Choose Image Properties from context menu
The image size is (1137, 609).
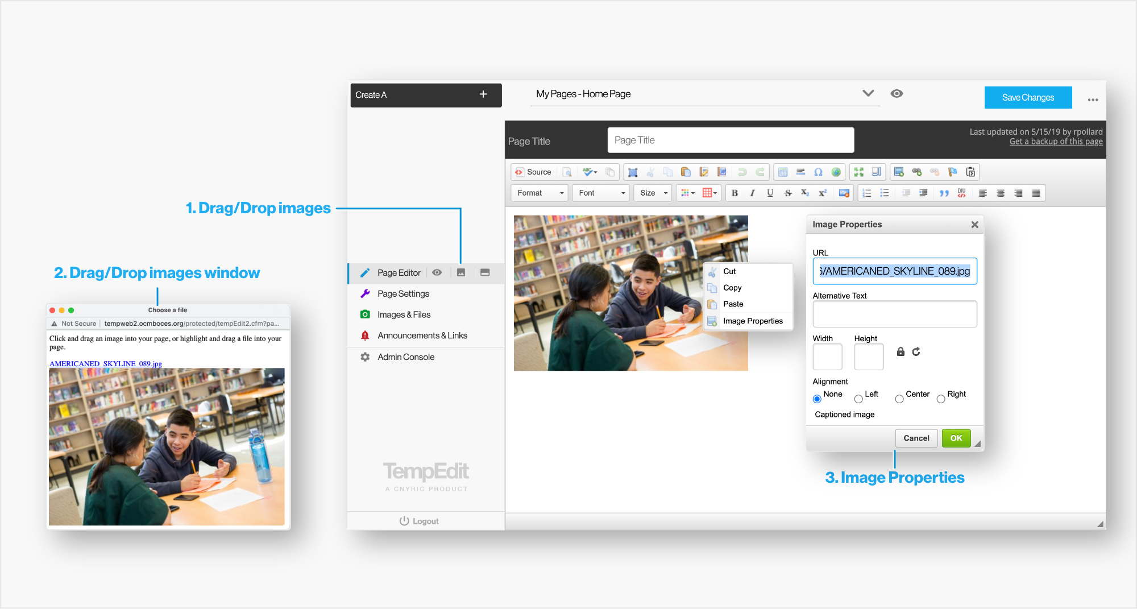pos(749,321)
